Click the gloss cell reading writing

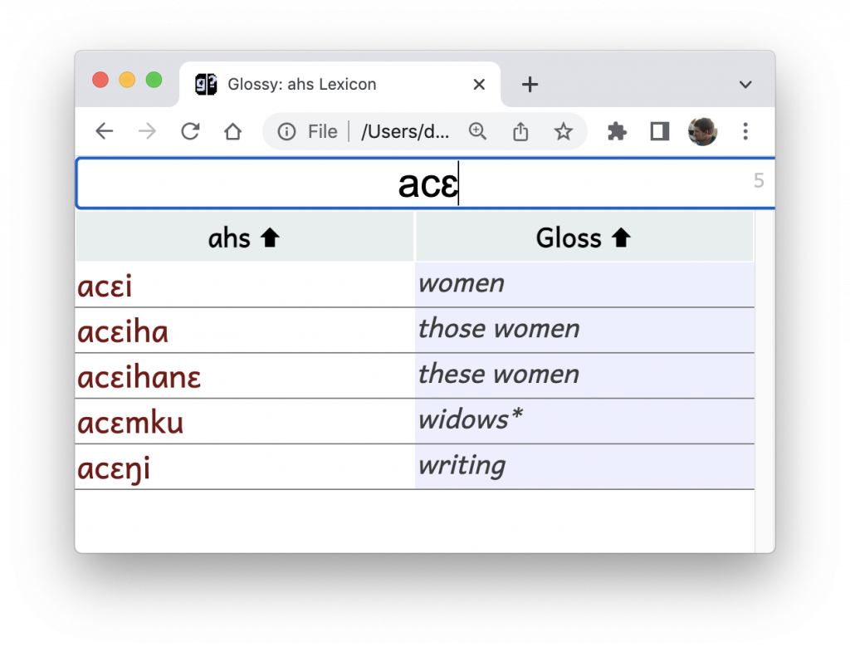pos(584,467)
